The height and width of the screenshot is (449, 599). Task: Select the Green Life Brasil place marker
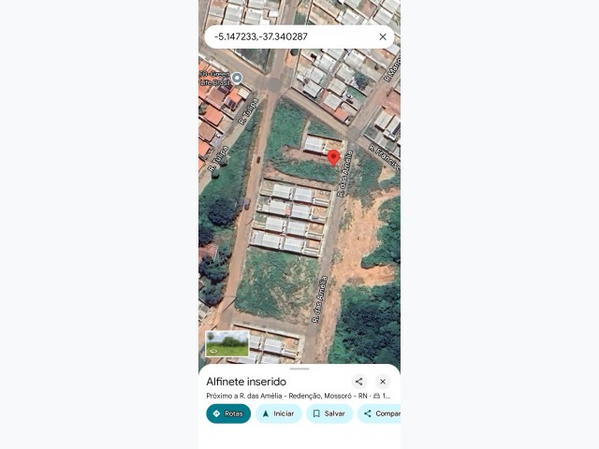pyautogui.click(x=237, y=78)
